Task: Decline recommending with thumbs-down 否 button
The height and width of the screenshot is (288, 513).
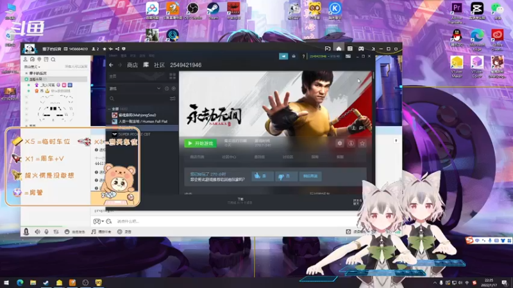Action: click(285, 176)
